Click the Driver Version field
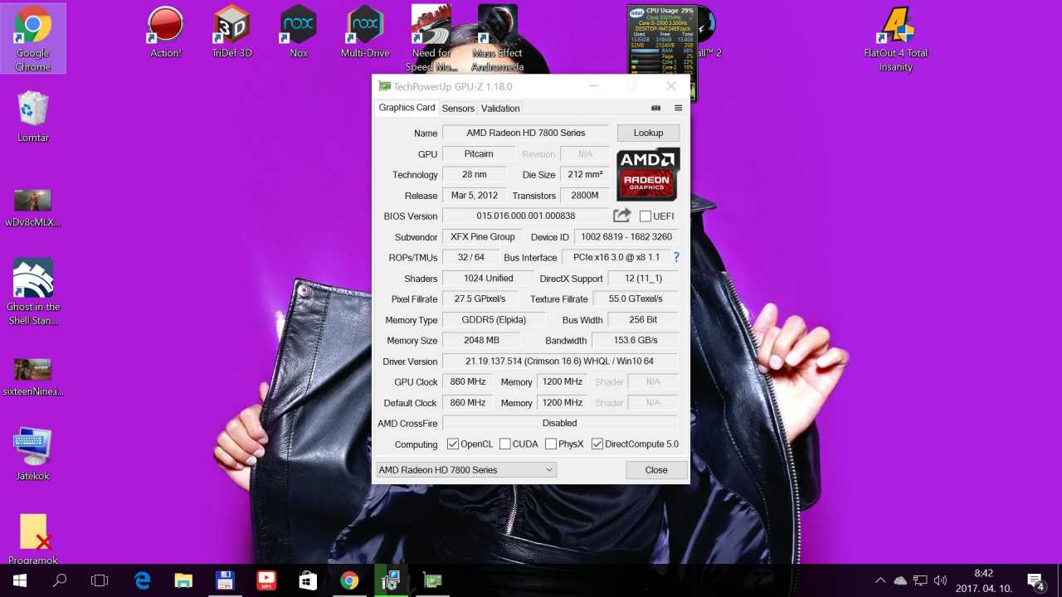Viewport: 1062px width, 597px height. click(559, 361)
